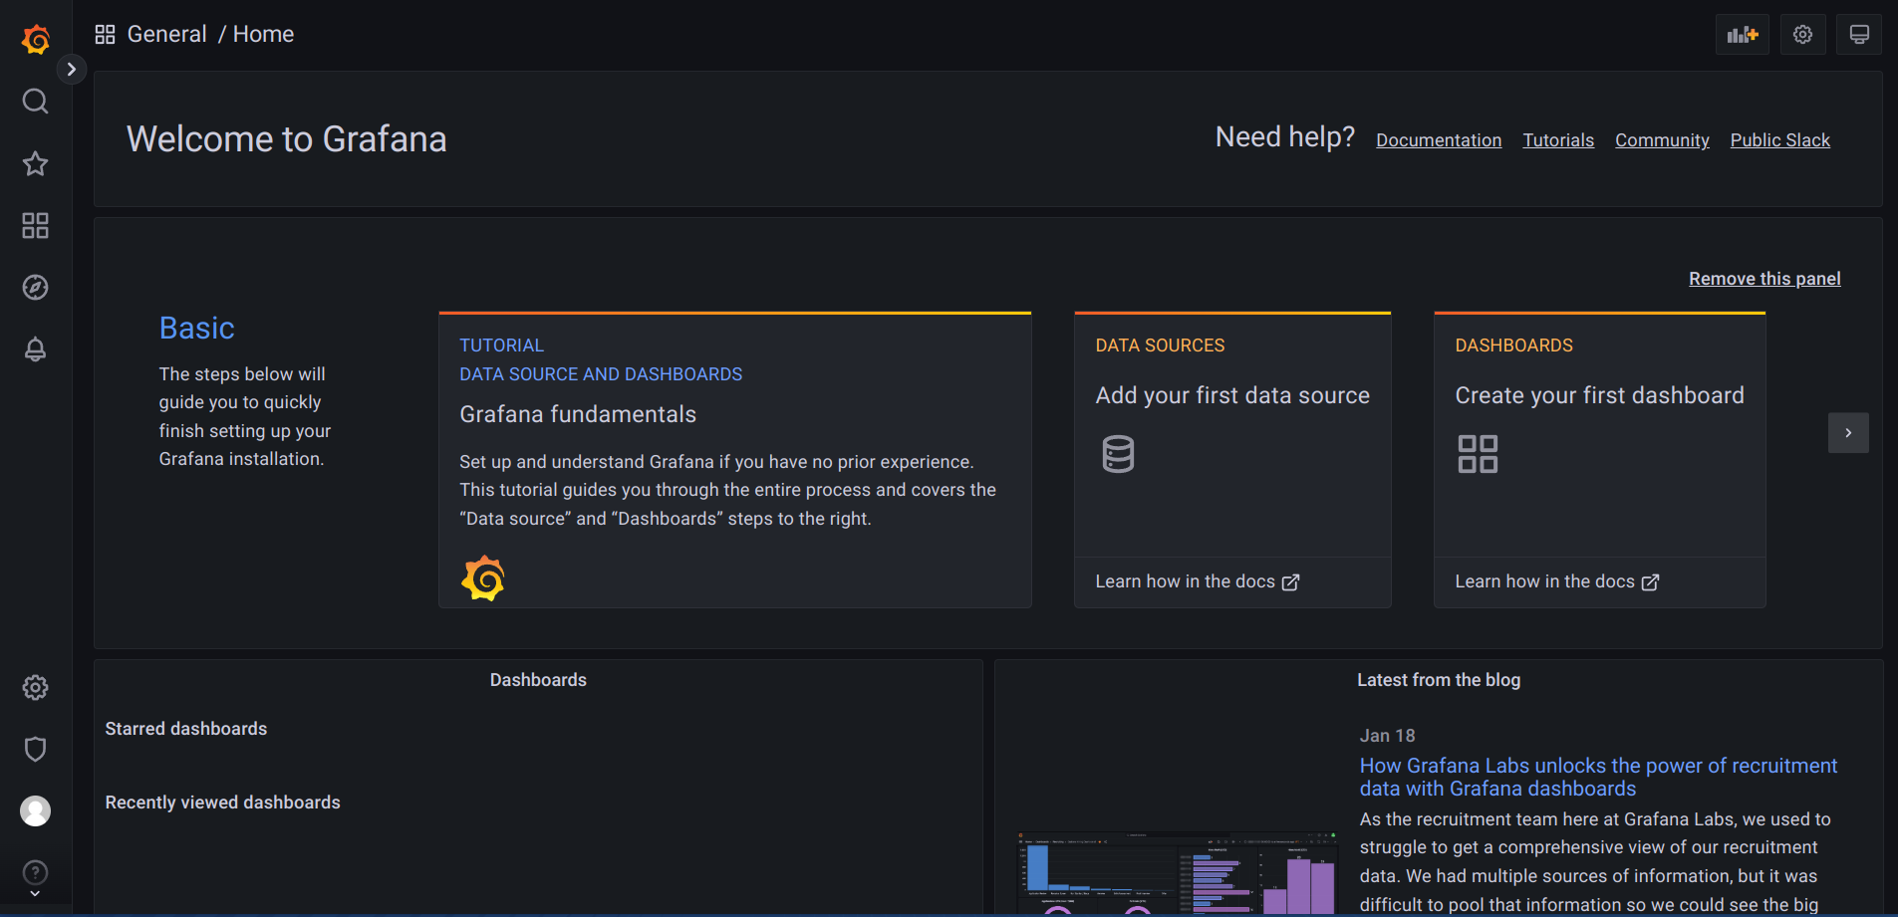1898x917 pixels.
Task: Click Remove this panel
Action: click(1764, 279)
